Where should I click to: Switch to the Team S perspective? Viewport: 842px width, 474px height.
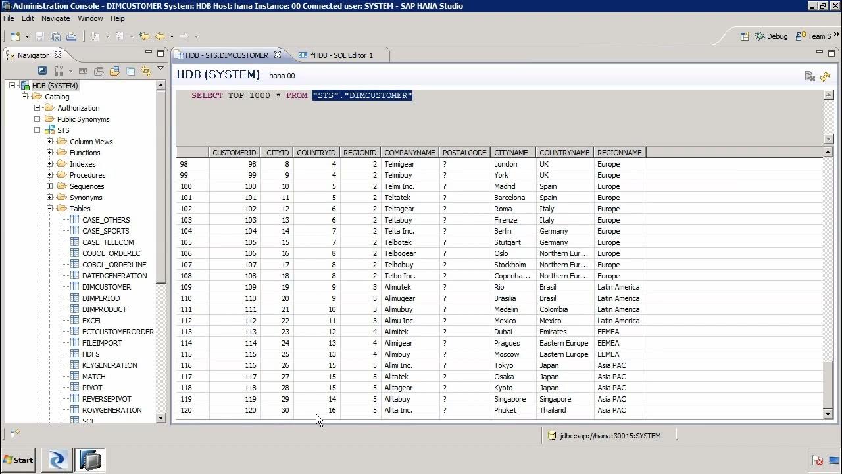(x=813, y=36)
